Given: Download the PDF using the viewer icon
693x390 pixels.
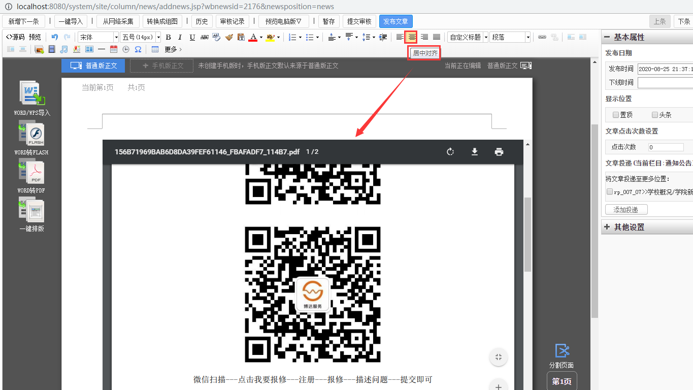Looking at the screenshot, I should pyautogui.click(x=475, y=152).
